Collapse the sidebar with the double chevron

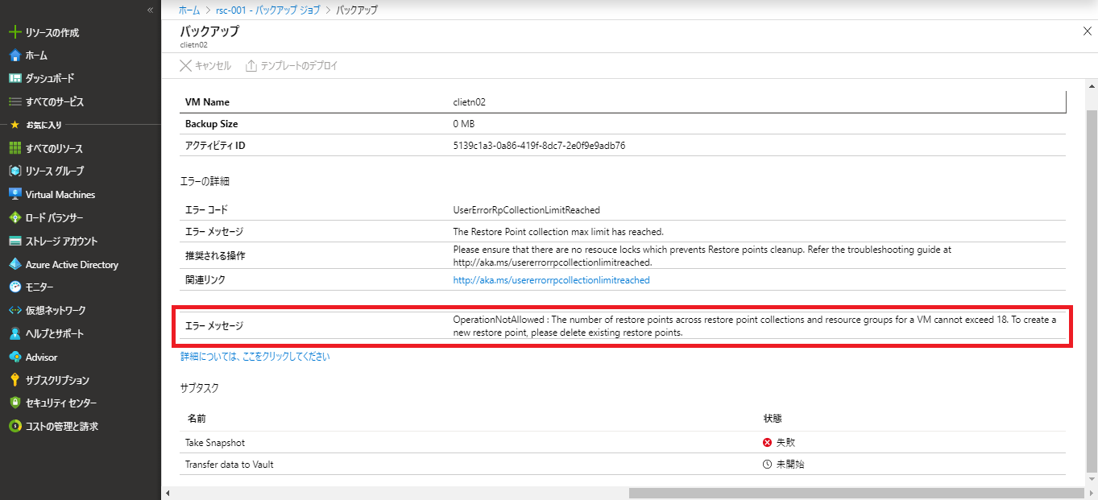coord(150,10)
